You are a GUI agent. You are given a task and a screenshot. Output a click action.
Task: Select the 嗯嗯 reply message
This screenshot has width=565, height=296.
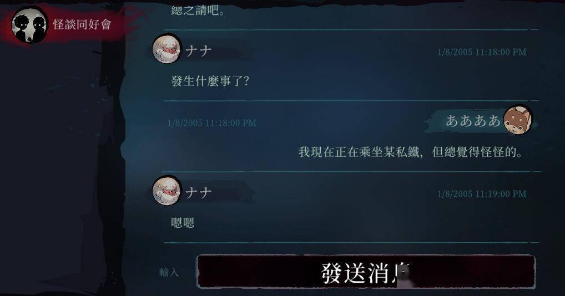point(183,223)
